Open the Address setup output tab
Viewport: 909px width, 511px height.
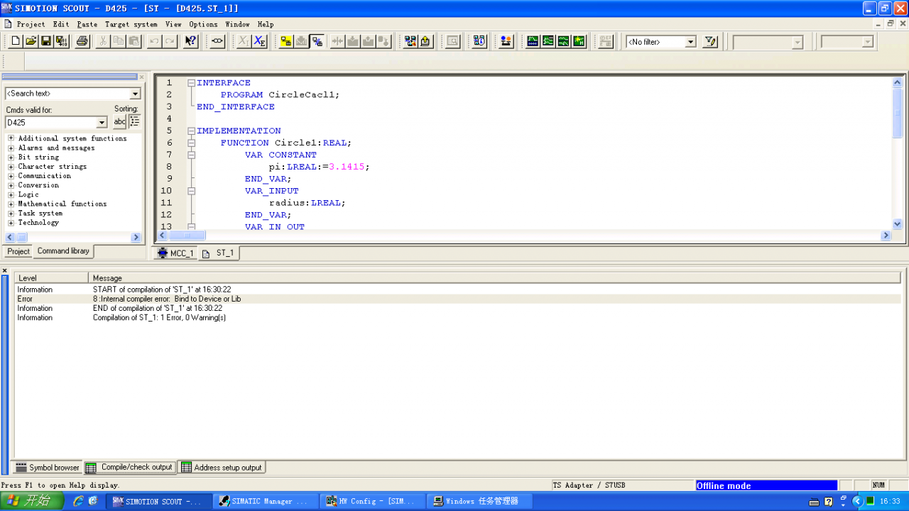(222, 468)
